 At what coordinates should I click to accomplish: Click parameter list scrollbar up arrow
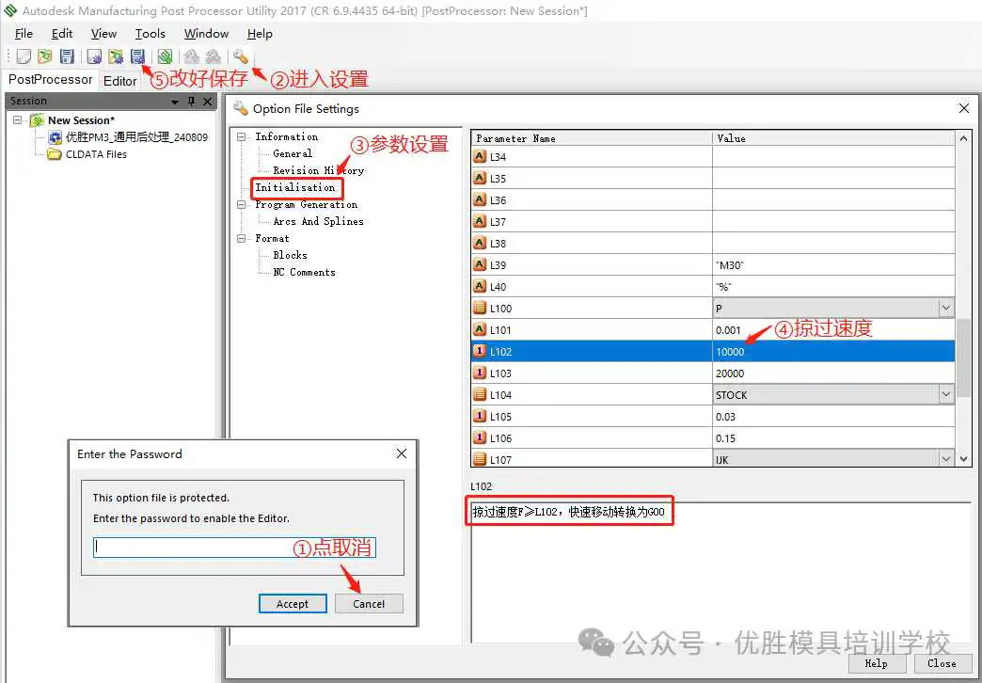[963, 138]
